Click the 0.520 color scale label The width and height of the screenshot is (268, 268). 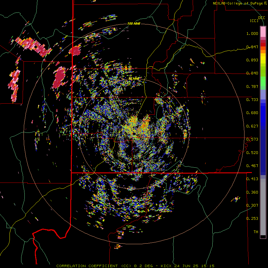(252, 153)
